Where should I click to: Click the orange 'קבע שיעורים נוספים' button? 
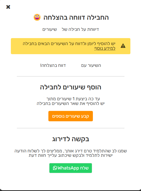click(x=71, y=116)
